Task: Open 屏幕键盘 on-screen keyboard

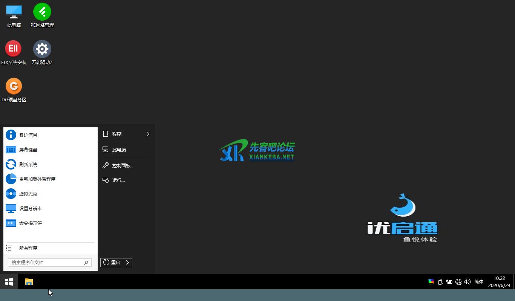Action: (x=28, y=150)
